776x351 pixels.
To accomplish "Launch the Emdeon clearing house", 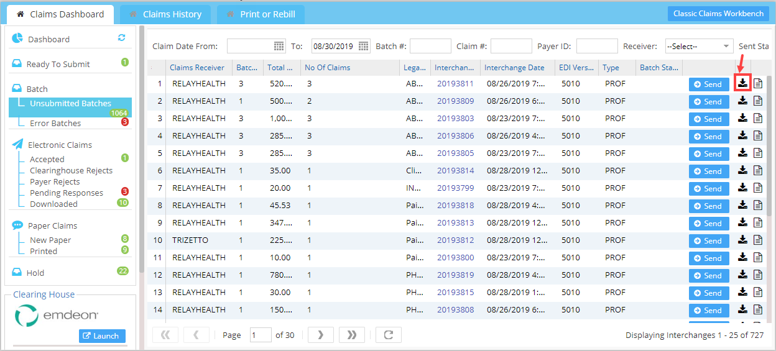I will click(102, 336).
